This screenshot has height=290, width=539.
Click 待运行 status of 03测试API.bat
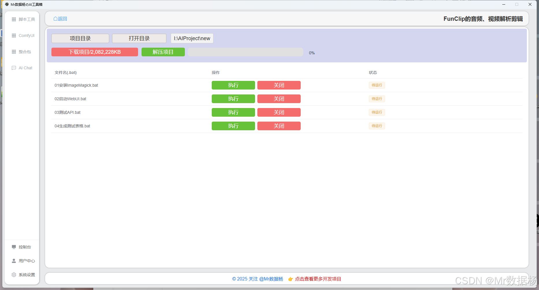point(377,112)
